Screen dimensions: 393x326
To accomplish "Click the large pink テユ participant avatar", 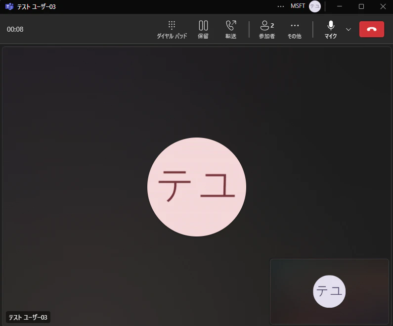I will (197, 187).
